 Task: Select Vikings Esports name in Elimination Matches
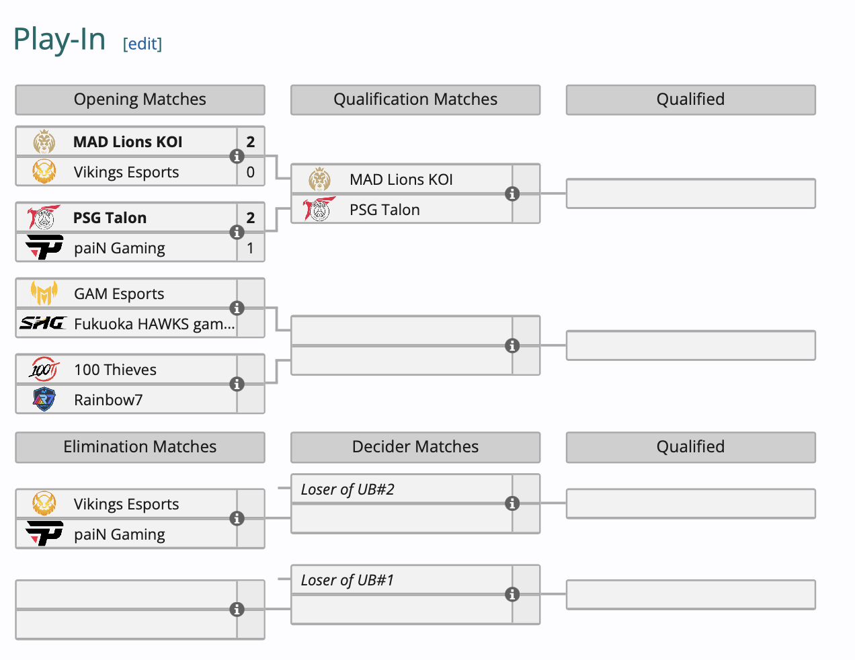point(126,504)
